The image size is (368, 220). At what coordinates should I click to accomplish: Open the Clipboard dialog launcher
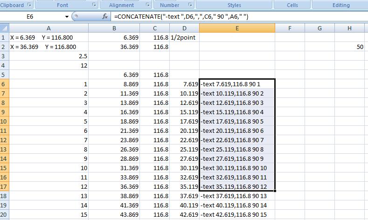[29, 5]
